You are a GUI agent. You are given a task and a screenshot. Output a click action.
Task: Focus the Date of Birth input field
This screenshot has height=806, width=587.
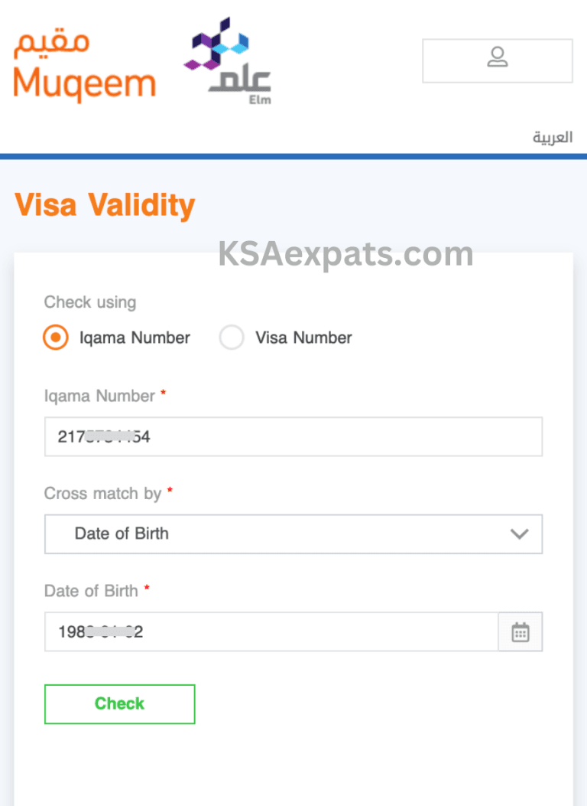tap(268, 631)
